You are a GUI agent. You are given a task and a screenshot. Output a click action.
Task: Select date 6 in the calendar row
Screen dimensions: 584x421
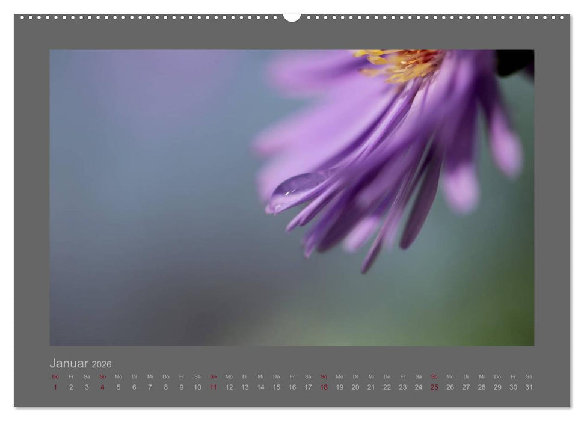tap(134, 387)
